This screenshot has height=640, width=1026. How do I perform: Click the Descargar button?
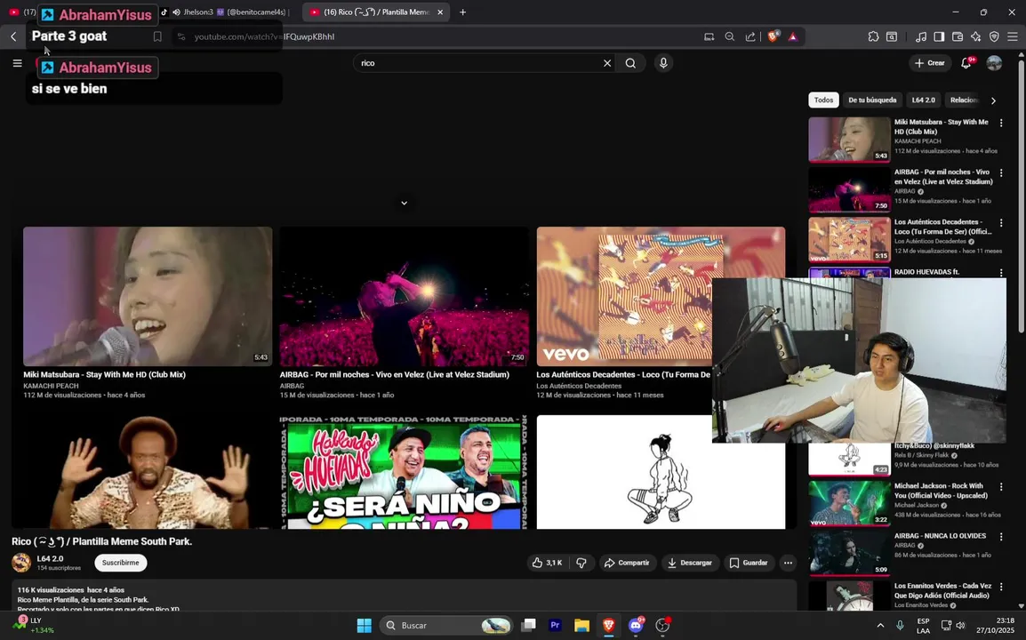point(690,563)
